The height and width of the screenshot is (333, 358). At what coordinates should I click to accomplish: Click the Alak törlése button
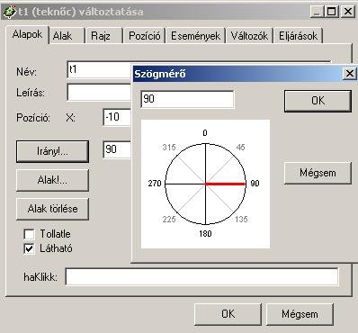coord(52,209)
